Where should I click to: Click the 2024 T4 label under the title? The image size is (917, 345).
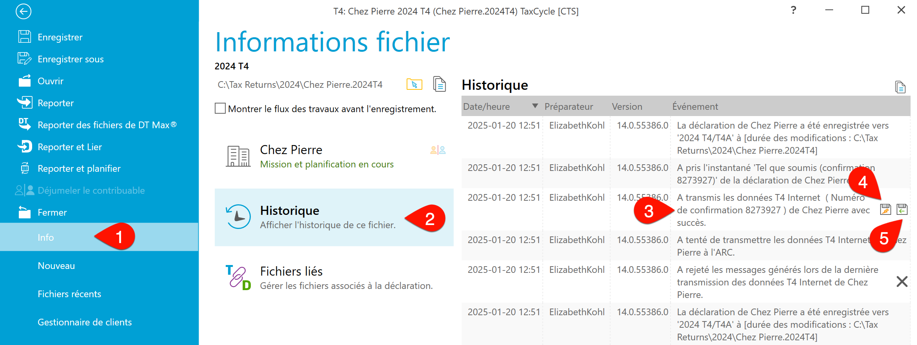point(232,66)
